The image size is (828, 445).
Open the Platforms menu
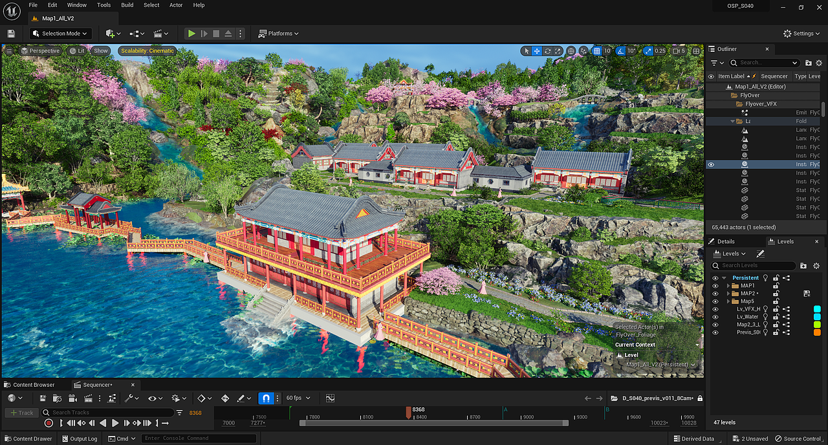[279, 34]
